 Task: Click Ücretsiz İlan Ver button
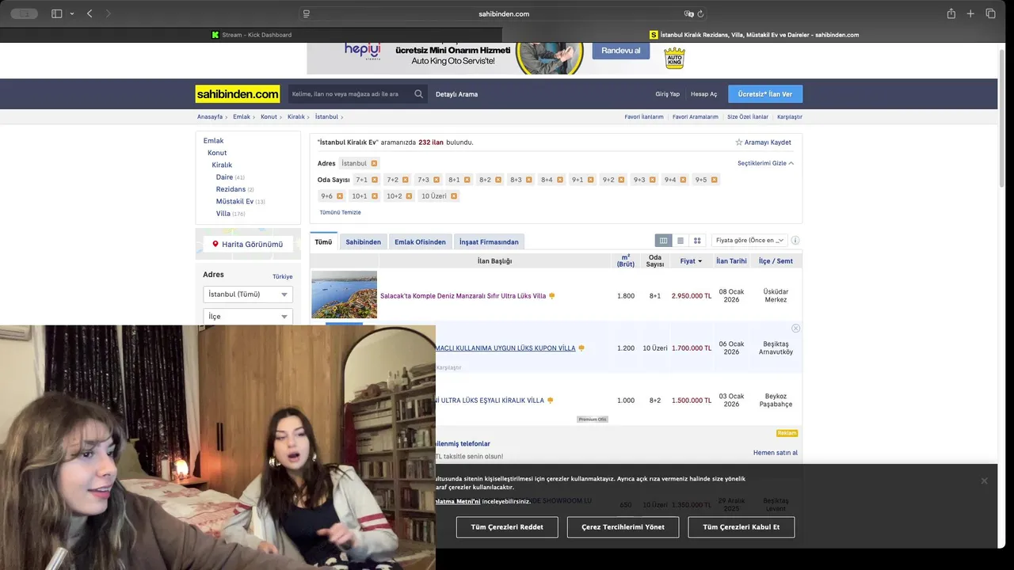point(765,94)
